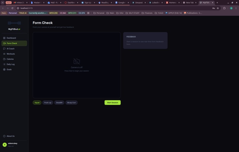Navigate to Workouts page
Screen dimensions: 239x152
pyautogui.click(x=14, y=54)
